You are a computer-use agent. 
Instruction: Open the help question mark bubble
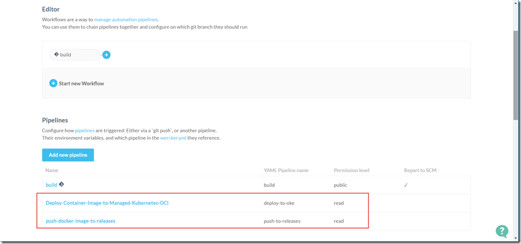coord(502,231)
